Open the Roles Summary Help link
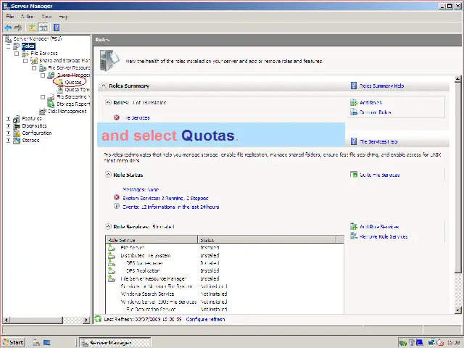The width and height of the screenshot is (464, 348). tap(382, 86)
